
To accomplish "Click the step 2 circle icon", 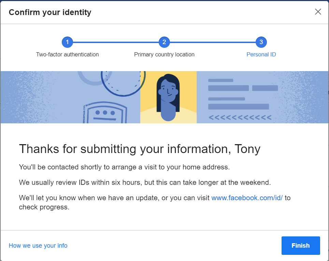I will (x=164, y=42).
